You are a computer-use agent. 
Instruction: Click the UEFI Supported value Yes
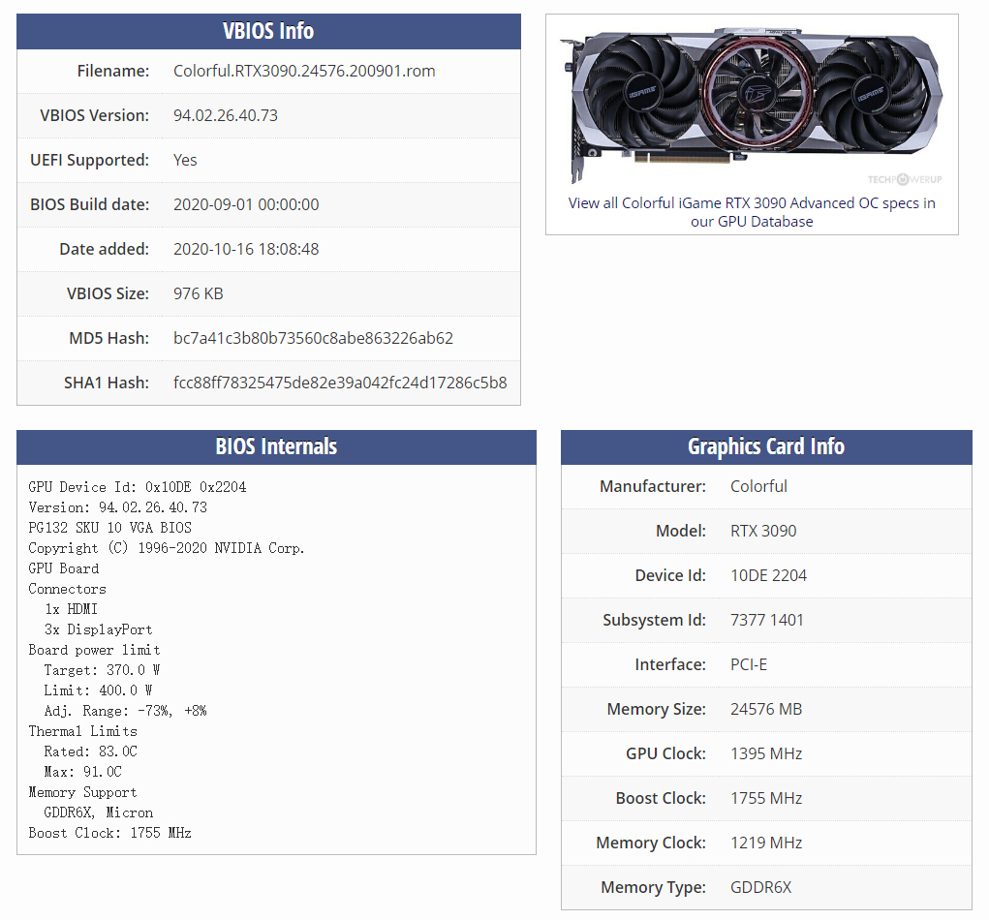[185, 160]
